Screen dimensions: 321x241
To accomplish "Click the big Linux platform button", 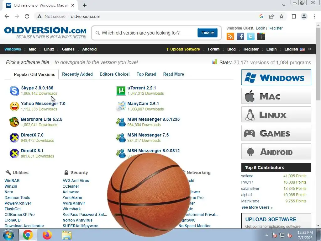I will click(276, 114).
